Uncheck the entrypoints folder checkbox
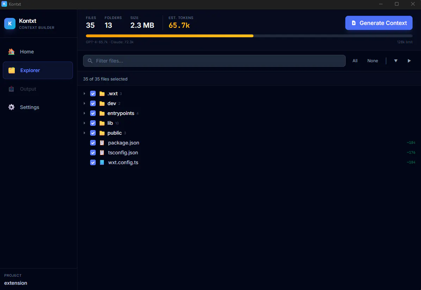This screenshot has height=290, width=421. coord(93,114)
